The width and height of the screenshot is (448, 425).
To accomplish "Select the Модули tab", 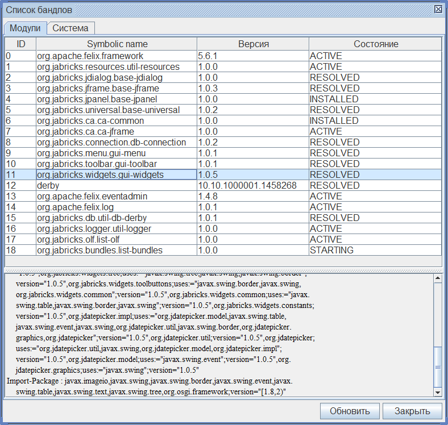I will coord(25,28).
